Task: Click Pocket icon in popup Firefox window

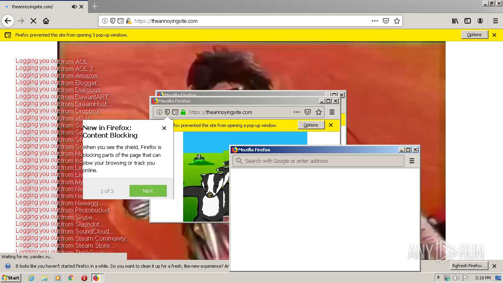Action: click(x=308, y=112)
